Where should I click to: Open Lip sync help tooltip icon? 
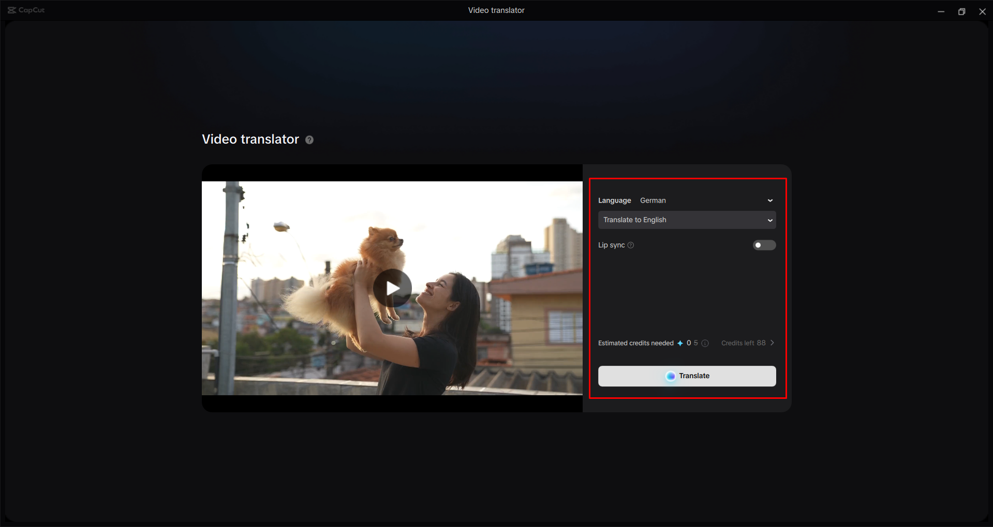[631, 245]
